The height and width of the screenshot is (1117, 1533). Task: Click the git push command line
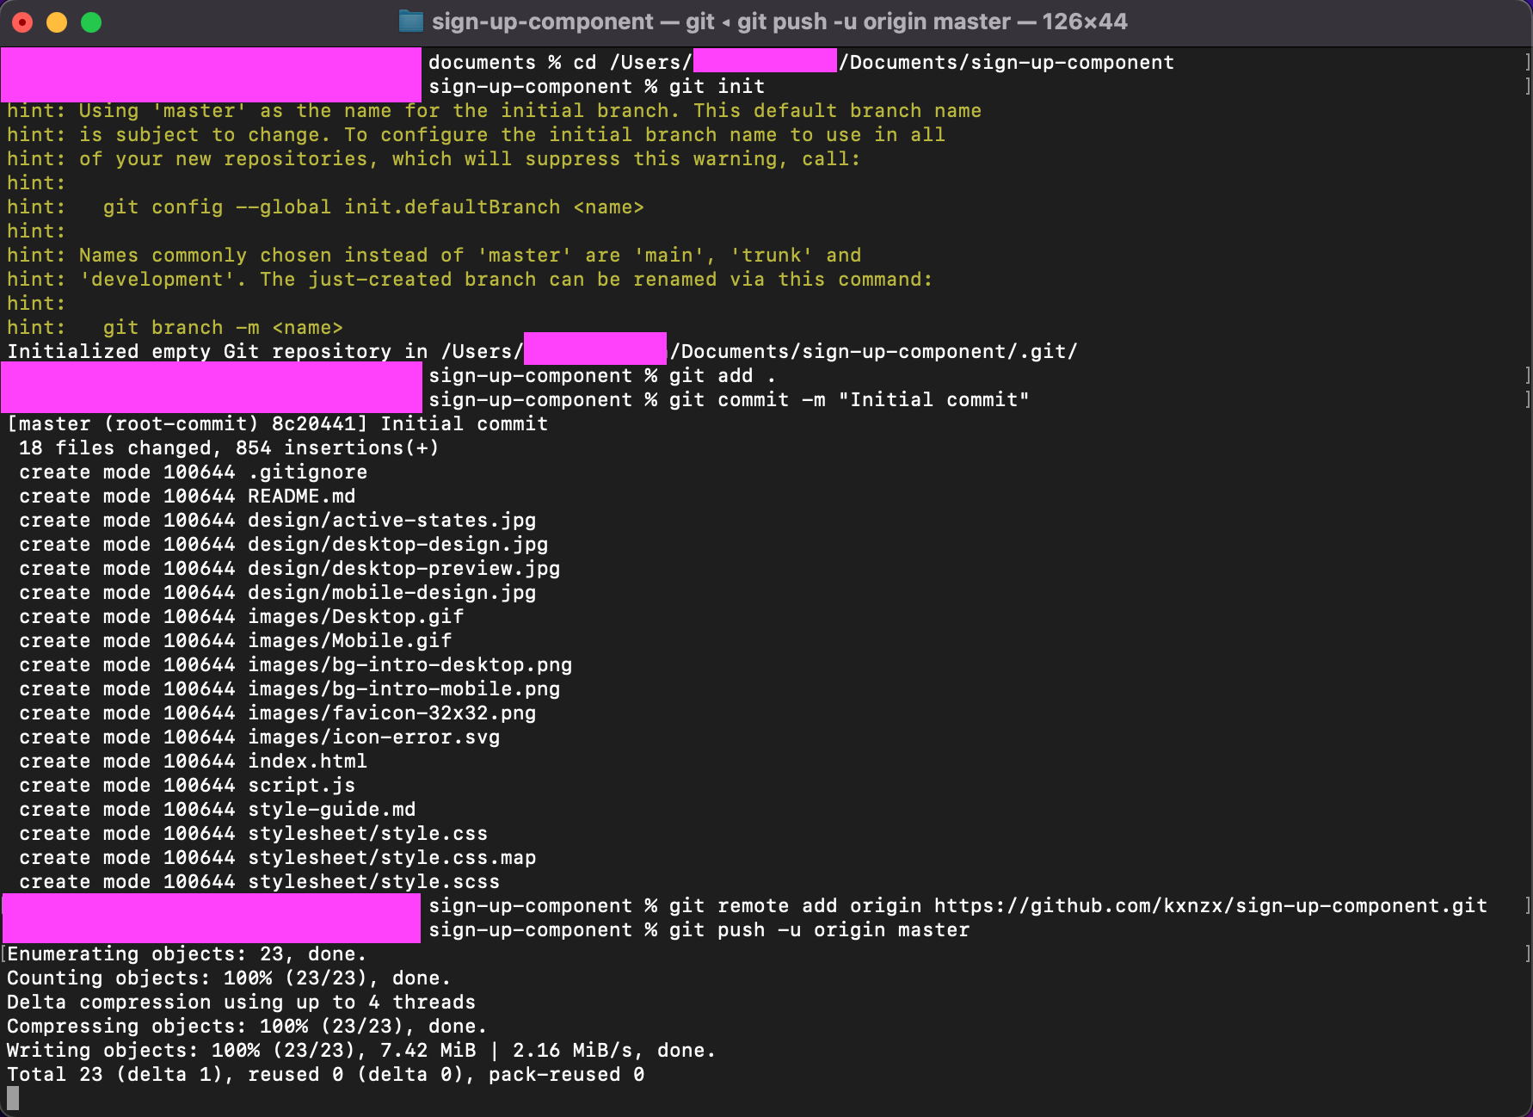coord(817,929)
